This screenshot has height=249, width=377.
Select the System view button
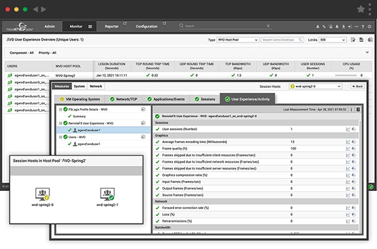(79, 86)
